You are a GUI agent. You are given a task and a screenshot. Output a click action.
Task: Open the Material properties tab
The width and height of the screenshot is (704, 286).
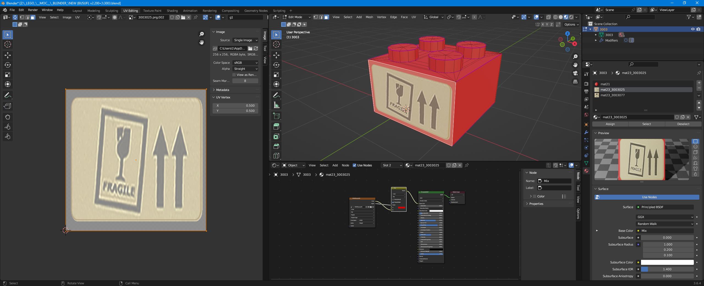click(586, 171)
